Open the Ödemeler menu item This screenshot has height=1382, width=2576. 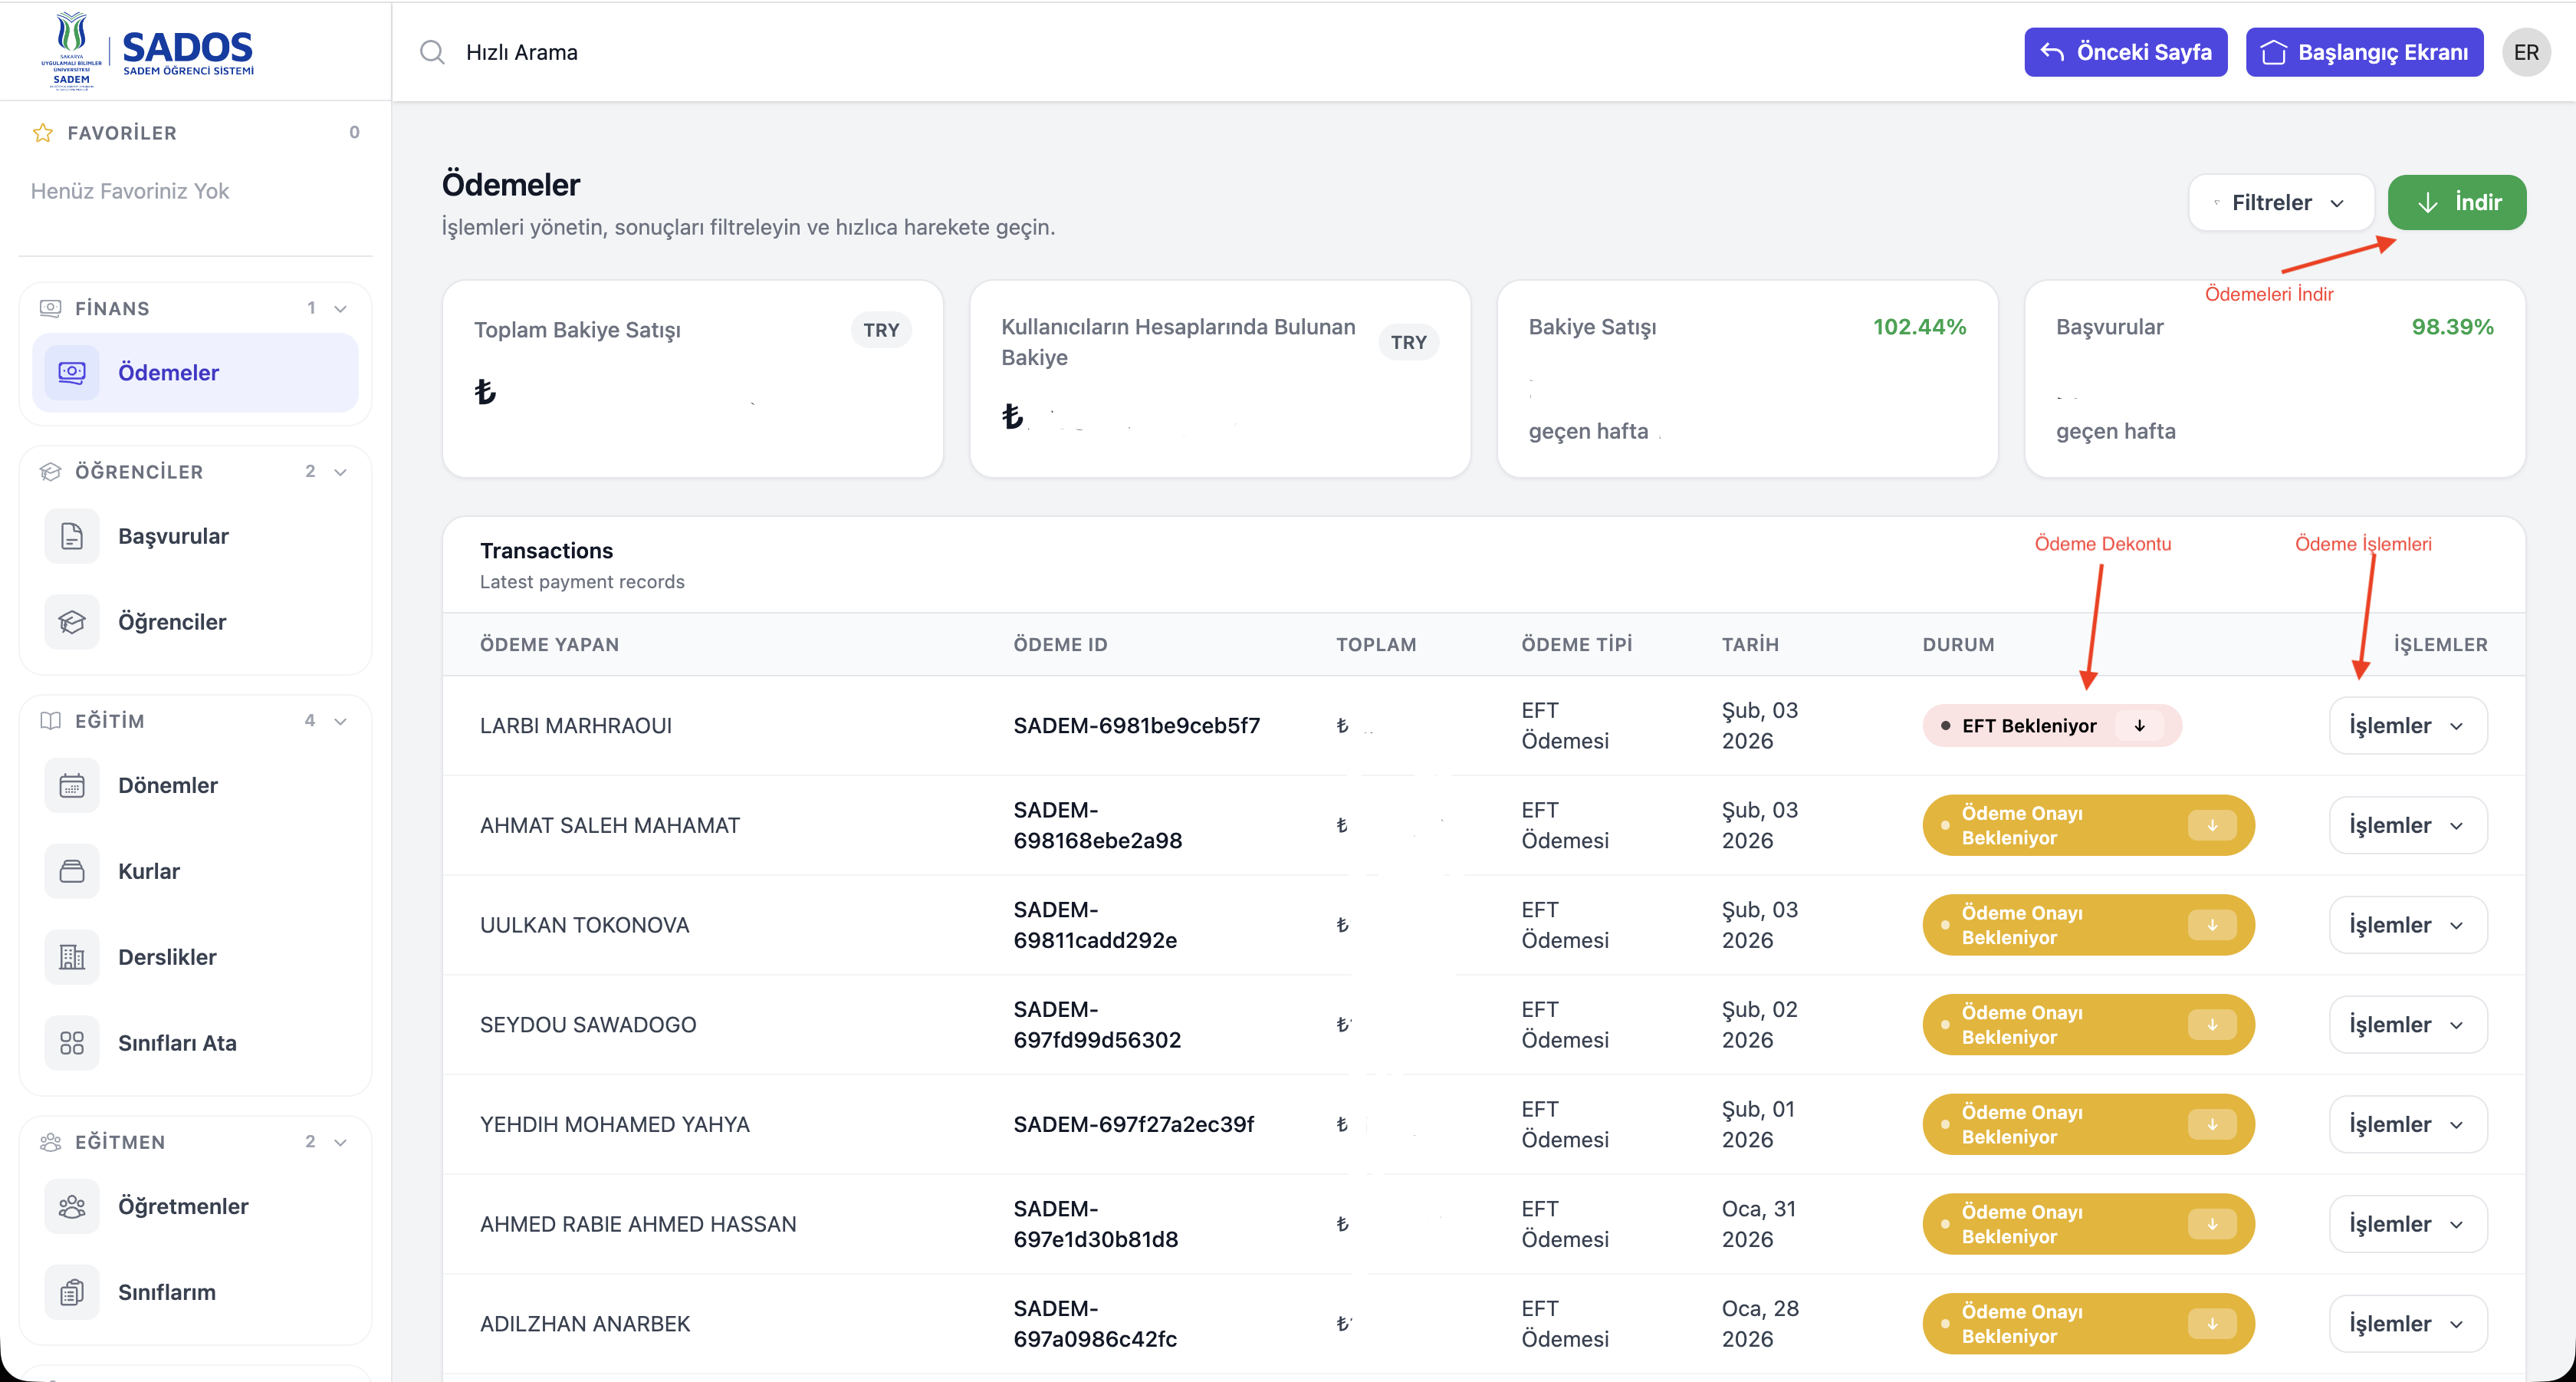196,372
